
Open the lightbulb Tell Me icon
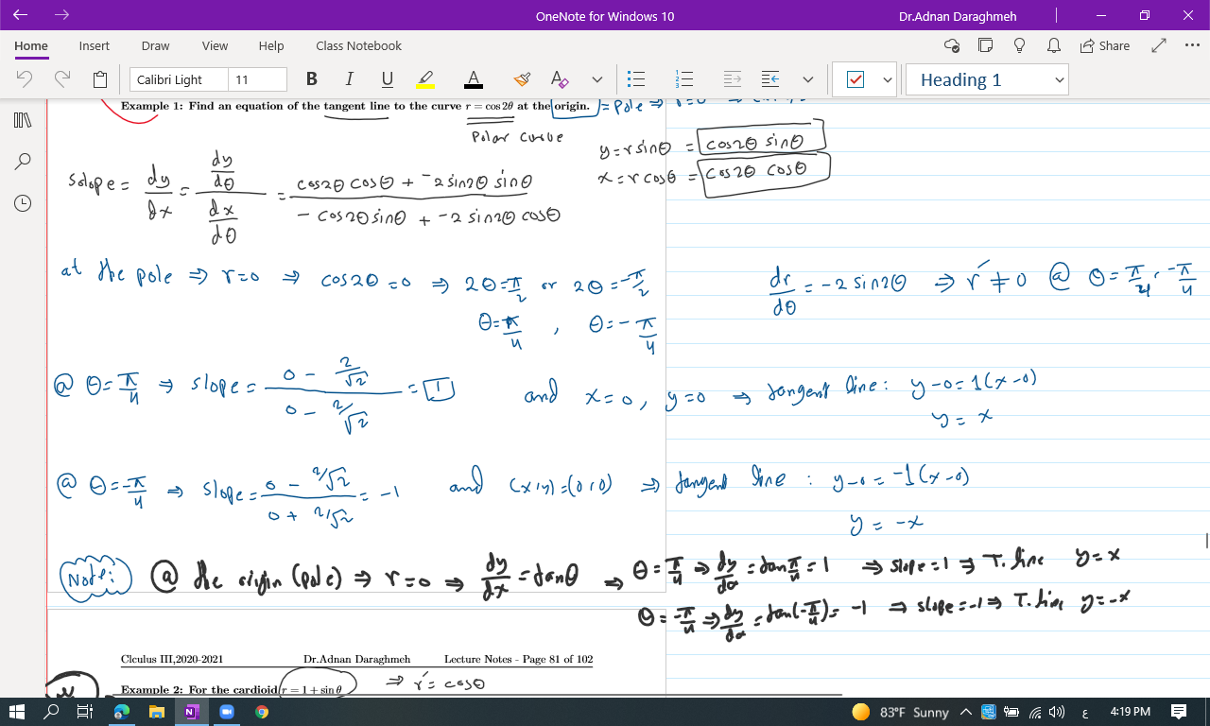1020,45
